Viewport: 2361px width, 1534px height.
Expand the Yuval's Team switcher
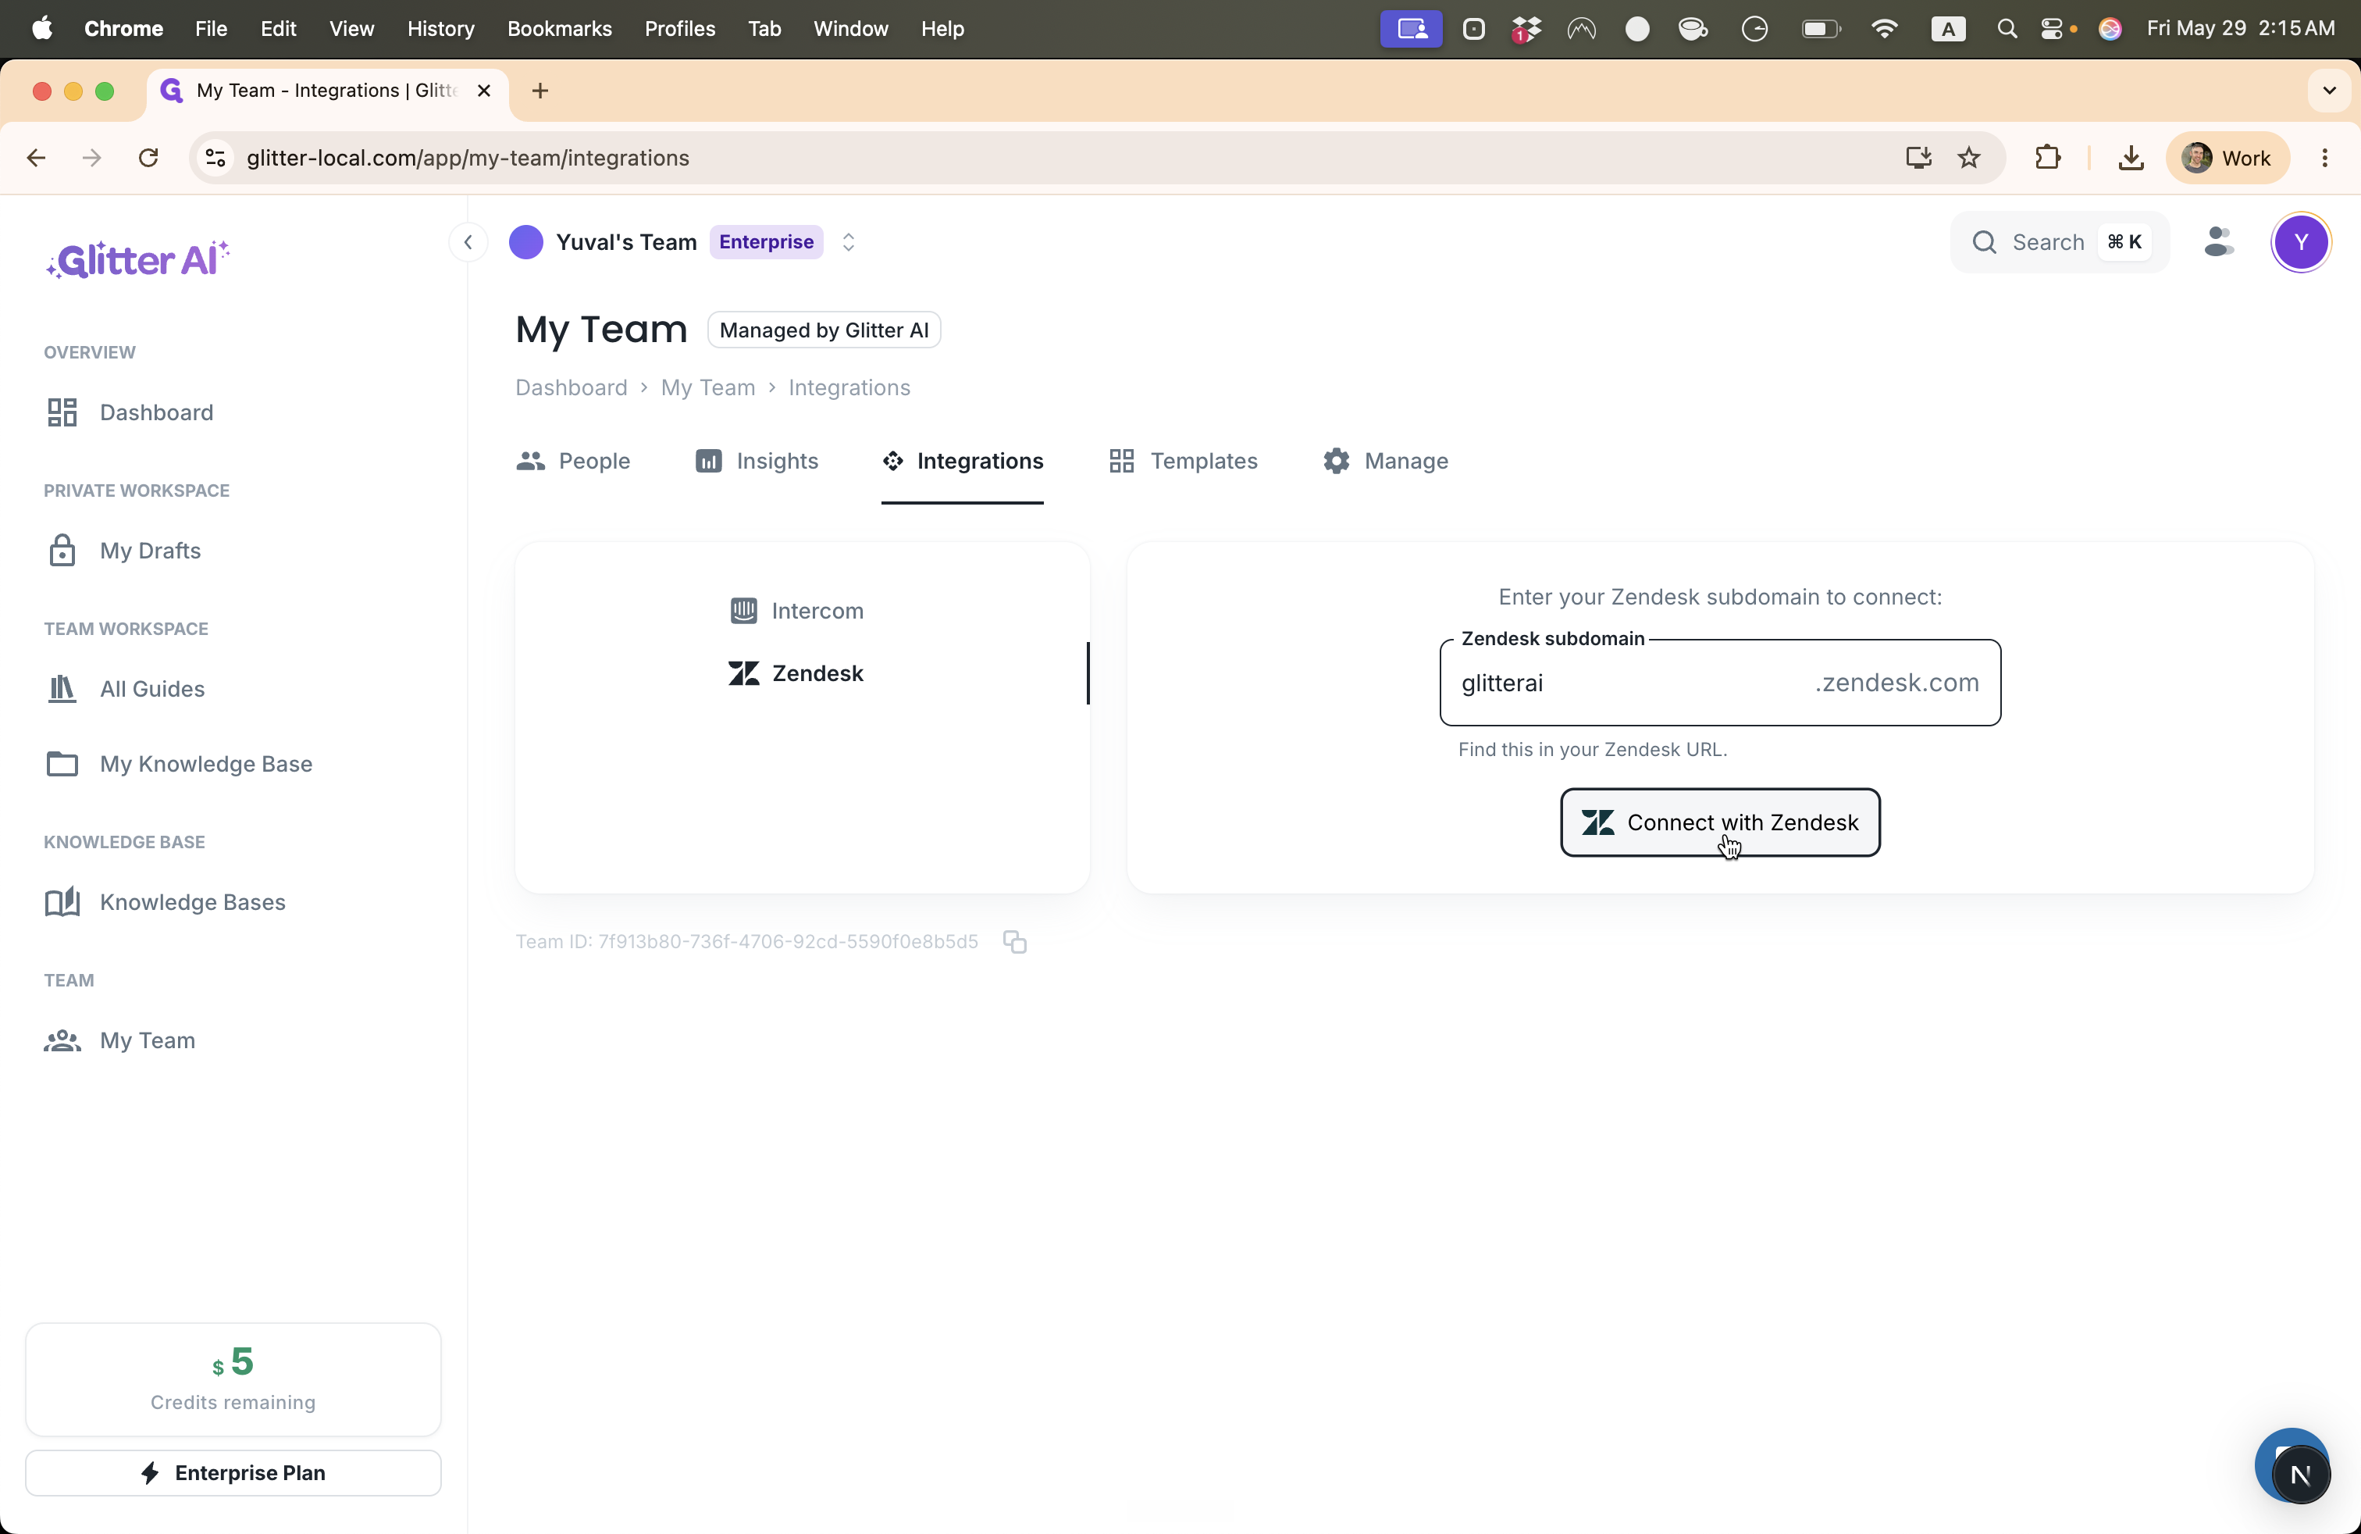click(848, 242)
